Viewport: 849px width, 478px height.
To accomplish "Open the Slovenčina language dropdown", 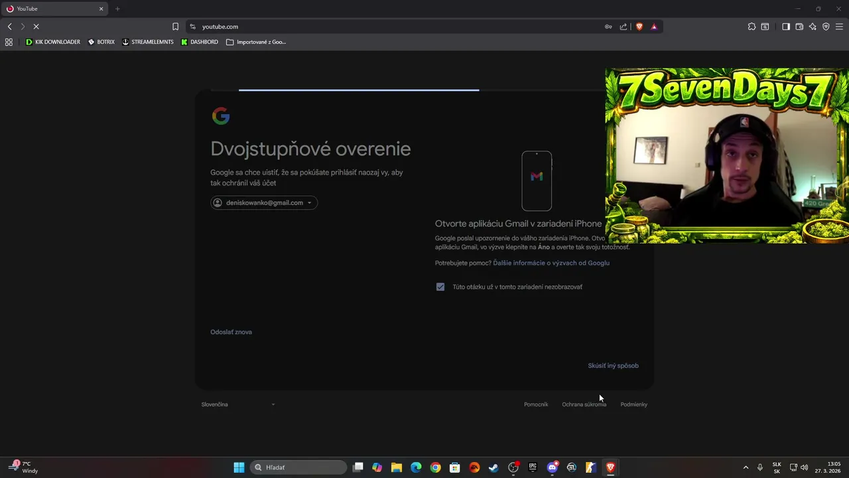I will [x=238, y=404].
